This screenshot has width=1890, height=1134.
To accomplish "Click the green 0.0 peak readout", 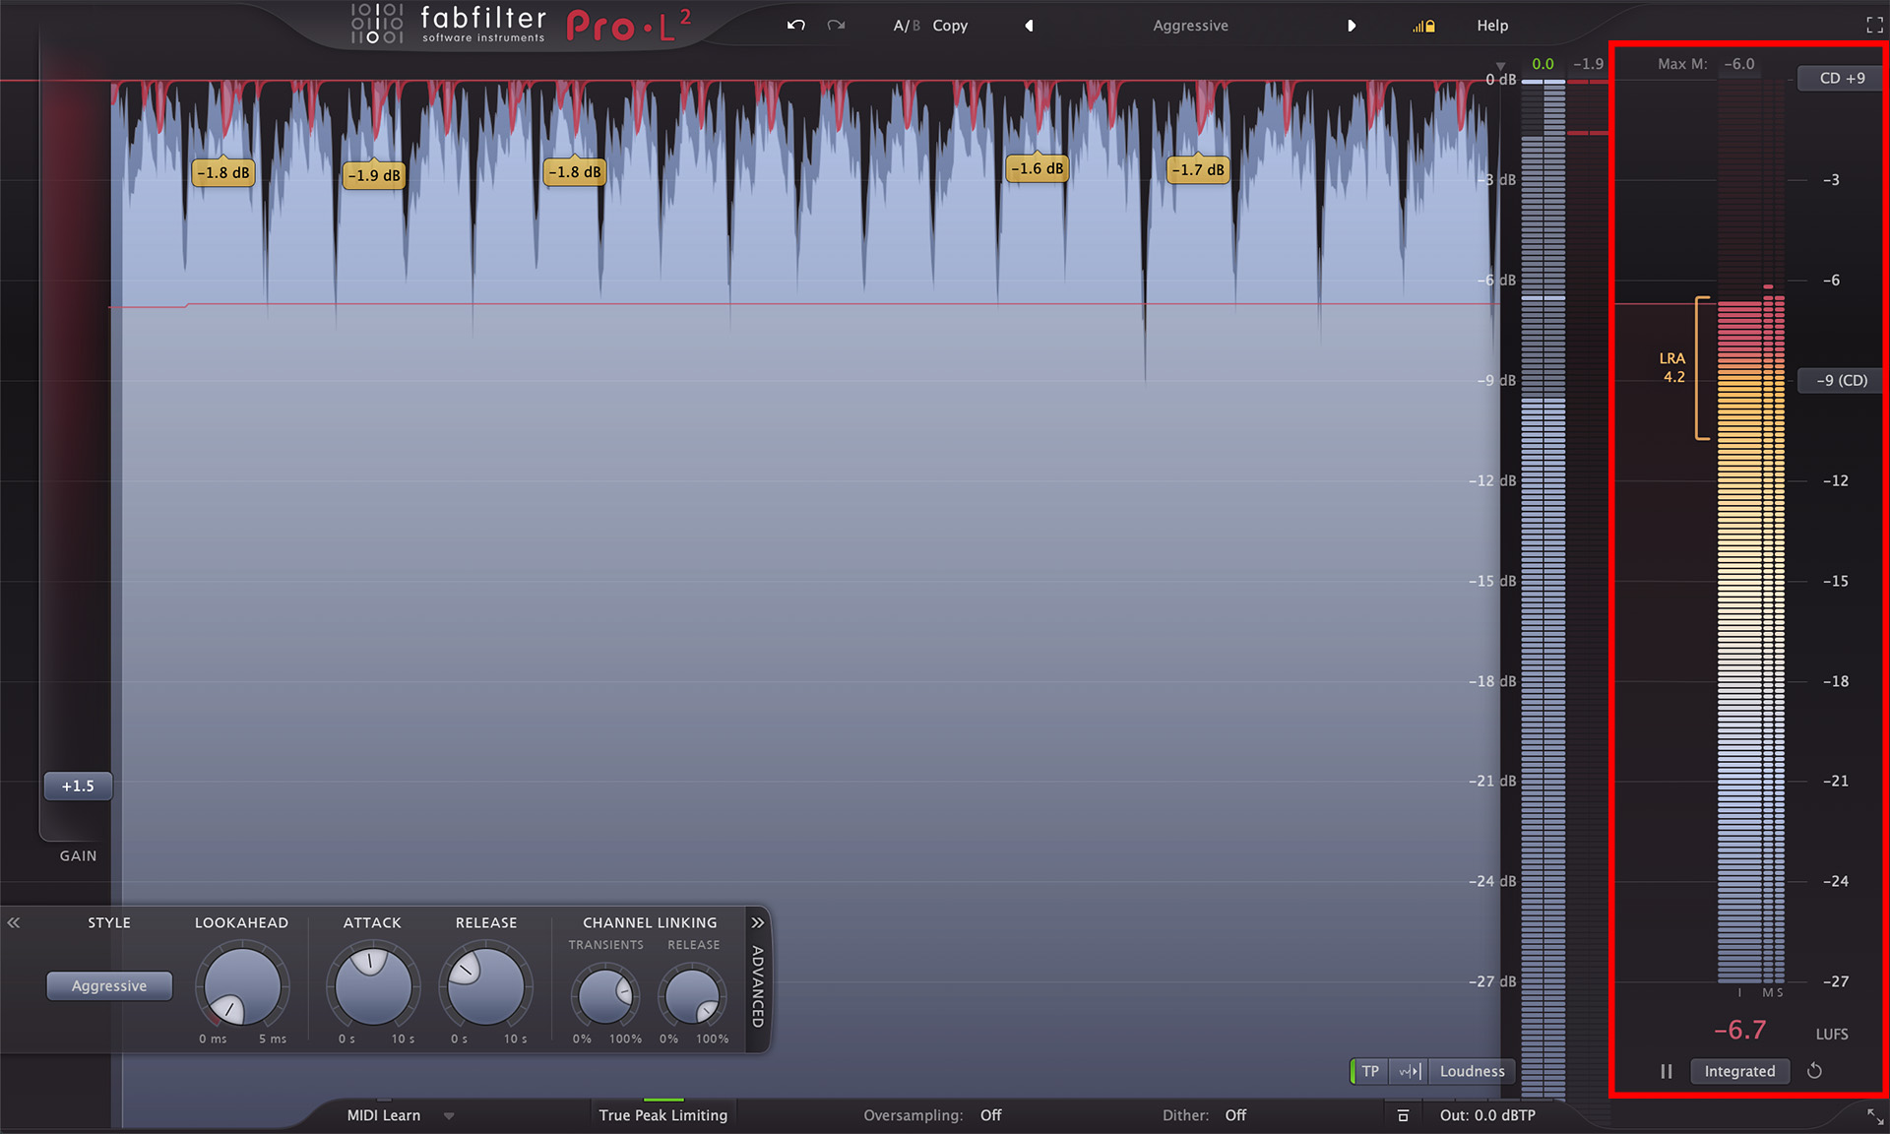I will click(1543, 64).
